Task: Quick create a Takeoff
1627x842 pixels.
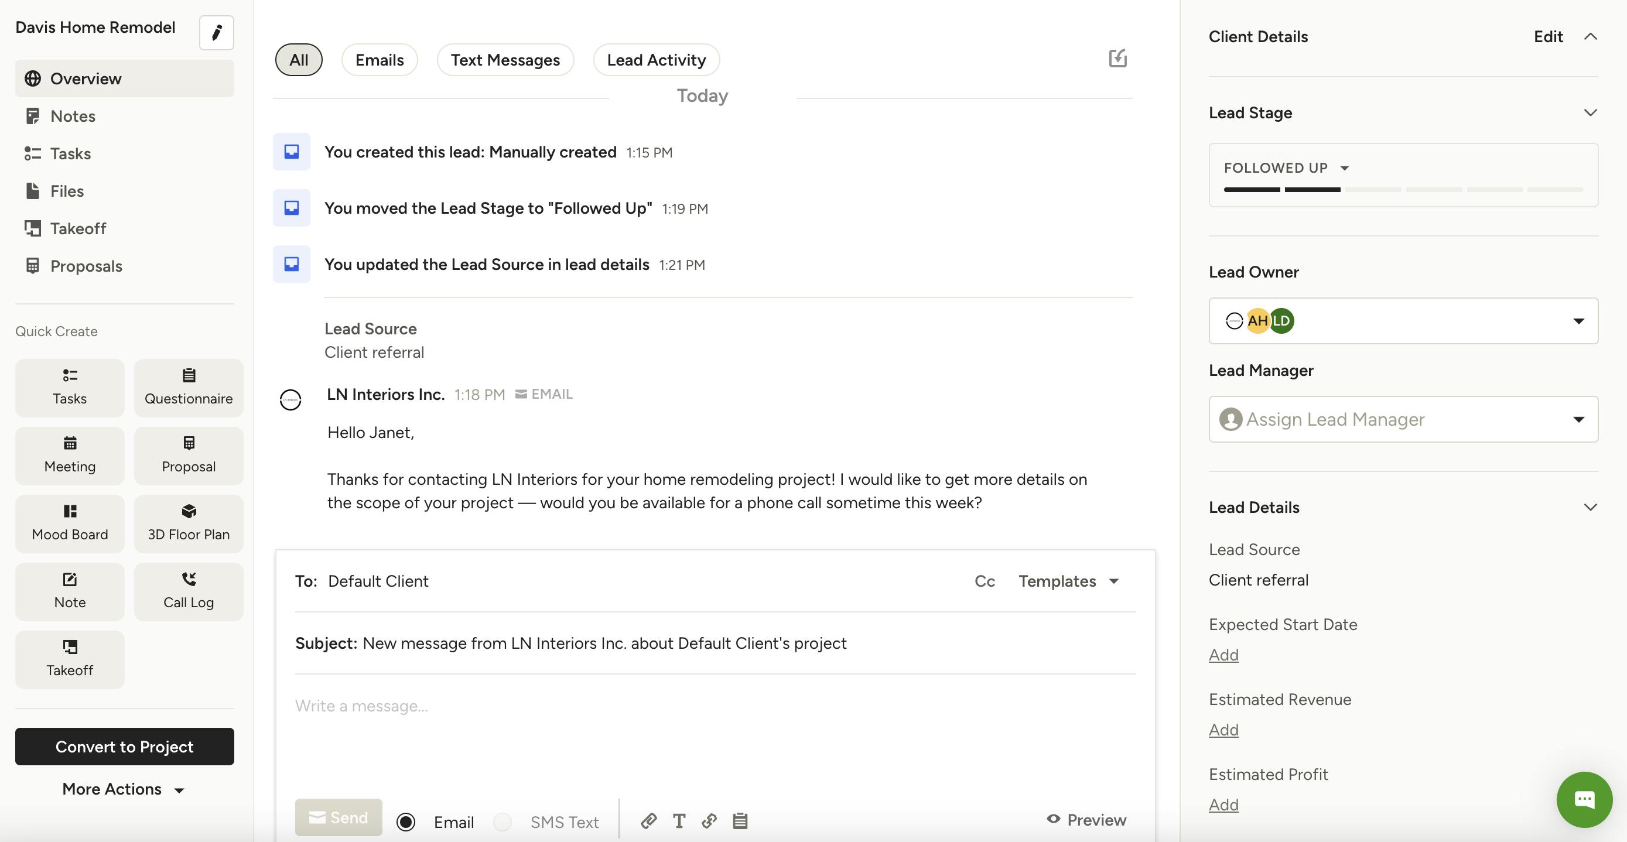Action: (x=70, y=659)
